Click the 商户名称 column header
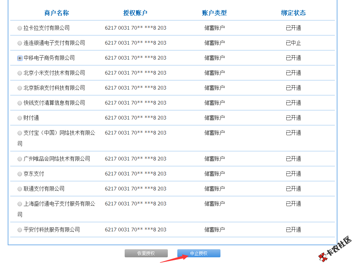This screenshot has width=355, height=269. 57,13
